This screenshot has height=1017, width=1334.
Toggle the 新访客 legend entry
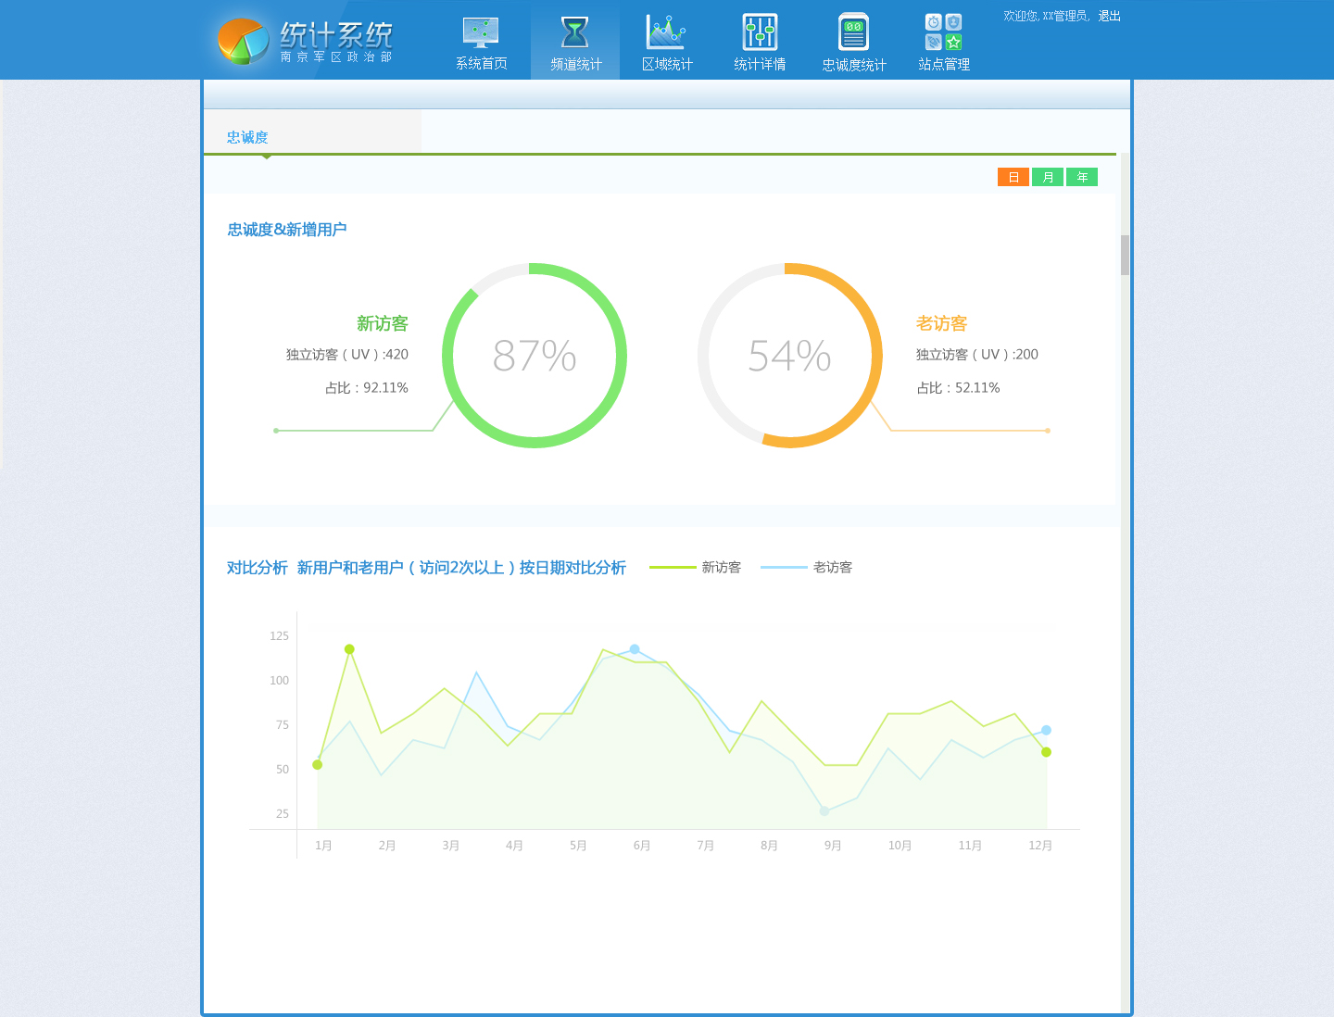[696, 567]
